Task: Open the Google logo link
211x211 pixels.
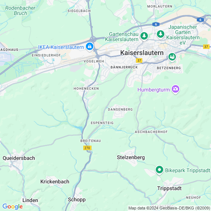Action: [13, 207]
